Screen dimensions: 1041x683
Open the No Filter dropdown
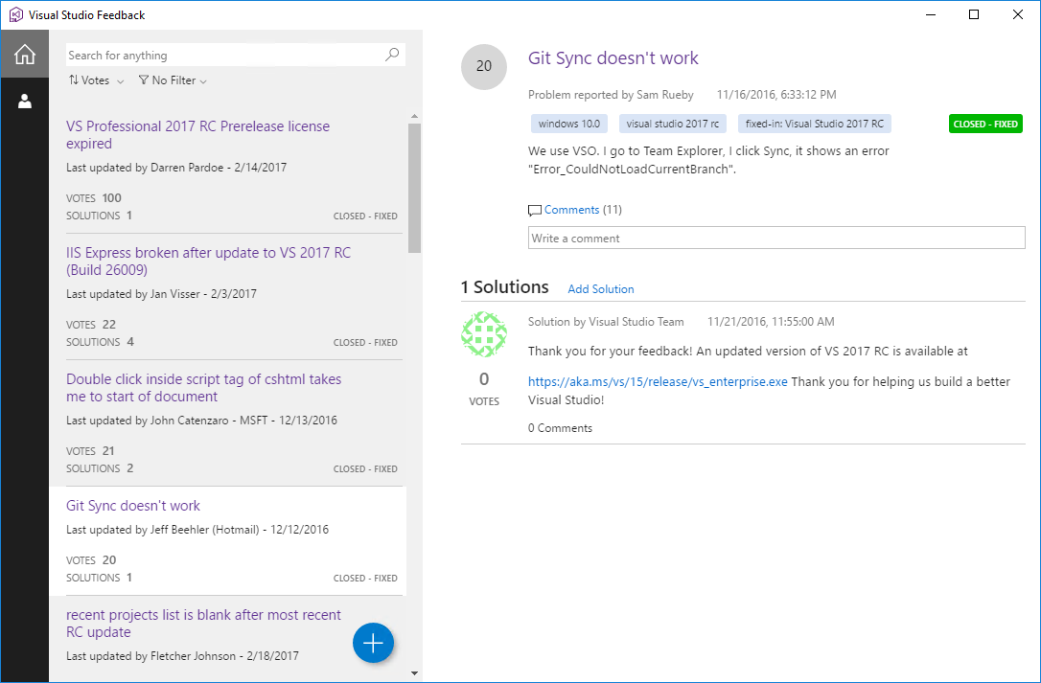pos(172,80)
